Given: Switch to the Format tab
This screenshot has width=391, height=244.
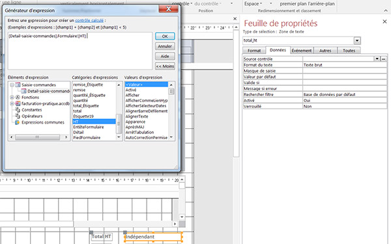Looking at the screenshot, I should click(x=254, y=51).
